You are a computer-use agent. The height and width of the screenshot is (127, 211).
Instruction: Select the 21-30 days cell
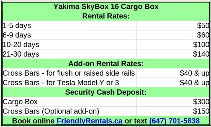[70, 54]
